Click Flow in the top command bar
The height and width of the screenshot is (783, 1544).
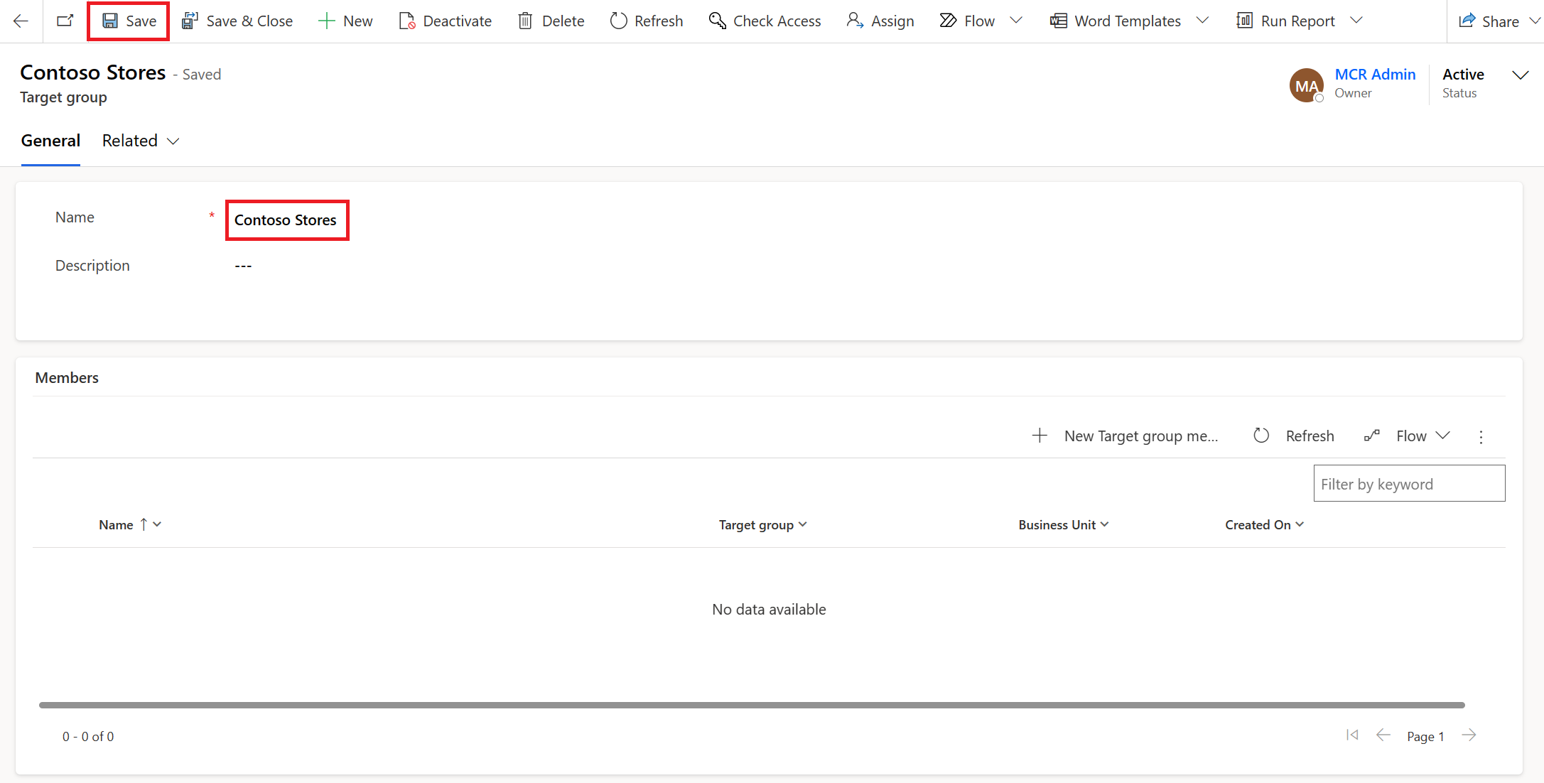click(x=967, y=21)
